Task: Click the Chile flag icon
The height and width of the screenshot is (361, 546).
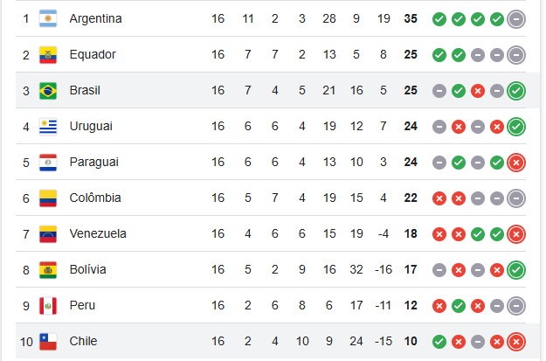Action: 48,342
